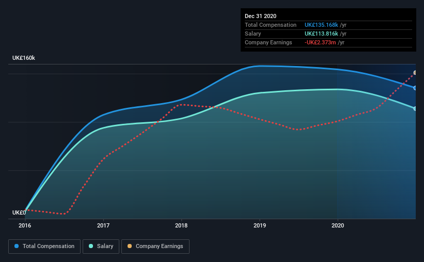Viewport: 424px width, 262px height.
Task: Click the Salary endpoint marker on chart
Action: click(415, 109)
